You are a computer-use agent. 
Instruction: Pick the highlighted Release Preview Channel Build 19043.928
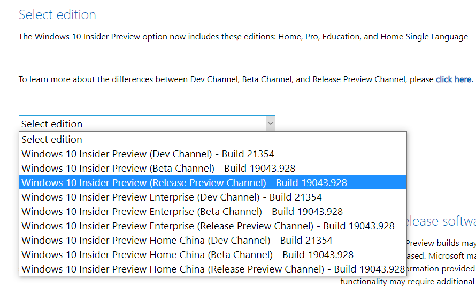point(212,182)
